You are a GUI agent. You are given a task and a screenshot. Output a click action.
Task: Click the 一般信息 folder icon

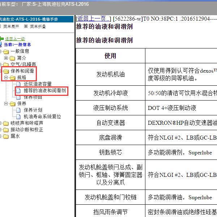pyautogui.click(x=6, y=52)
